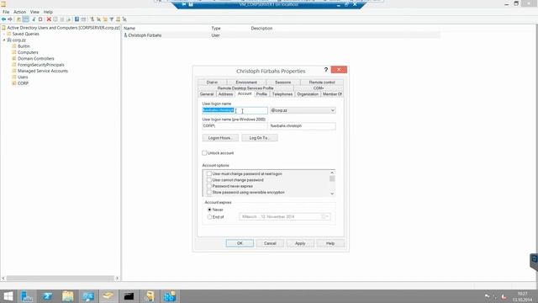
Task: Open the Action menu
Action: point(19,12)
